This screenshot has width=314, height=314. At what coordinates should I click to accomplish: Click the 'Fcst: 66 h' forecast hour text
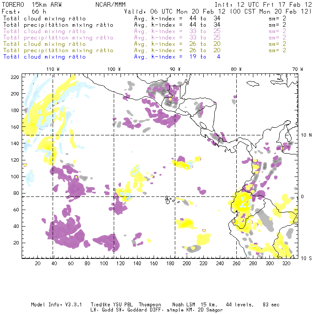click(24, 11)
